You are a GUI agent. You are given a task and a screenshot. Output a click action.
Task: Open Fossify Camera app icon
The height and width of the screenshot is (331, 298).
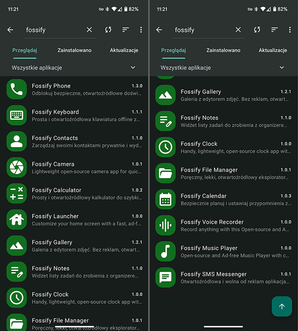(x=16, y=167)
